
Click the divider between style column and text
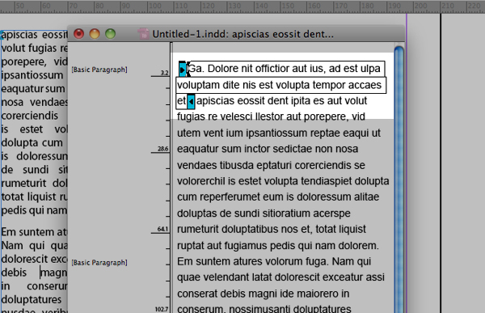pos(171,177)
